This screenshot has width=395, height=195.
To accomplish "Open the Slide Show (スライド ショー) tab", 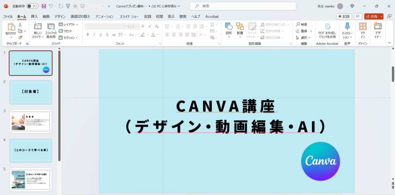I will tap(129, 17).
